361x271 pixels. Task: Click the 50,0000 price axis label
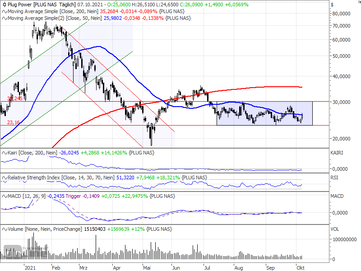(x=341, y=56)
